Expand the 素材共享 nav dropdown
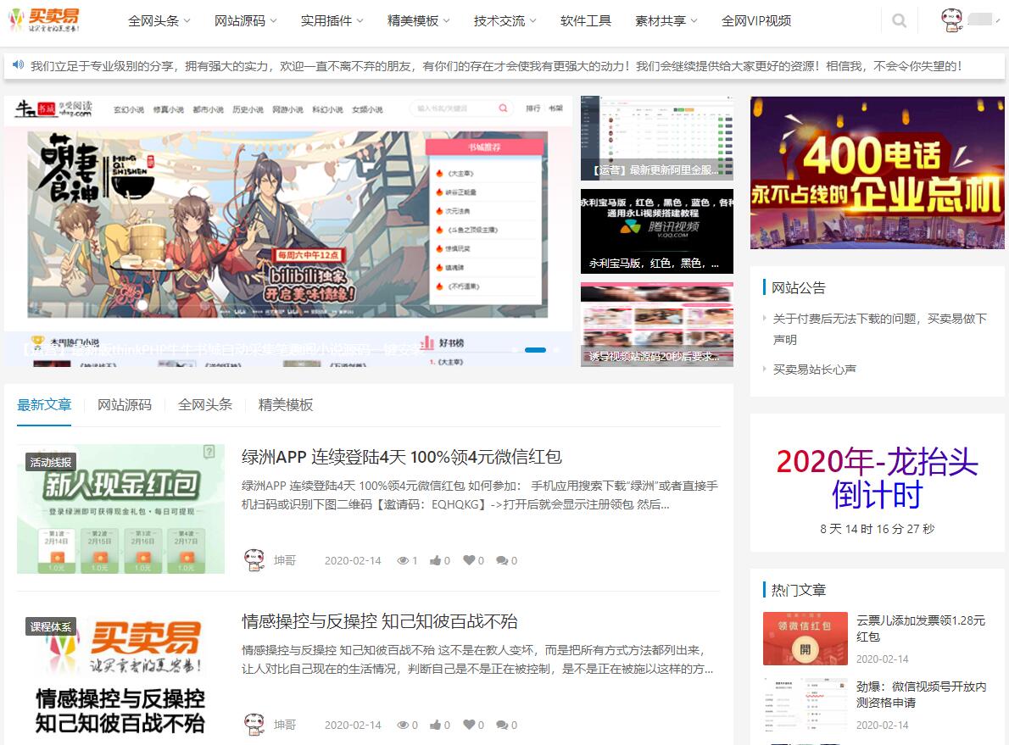Viewport: 1009px width, 745px height. (694, 21)
